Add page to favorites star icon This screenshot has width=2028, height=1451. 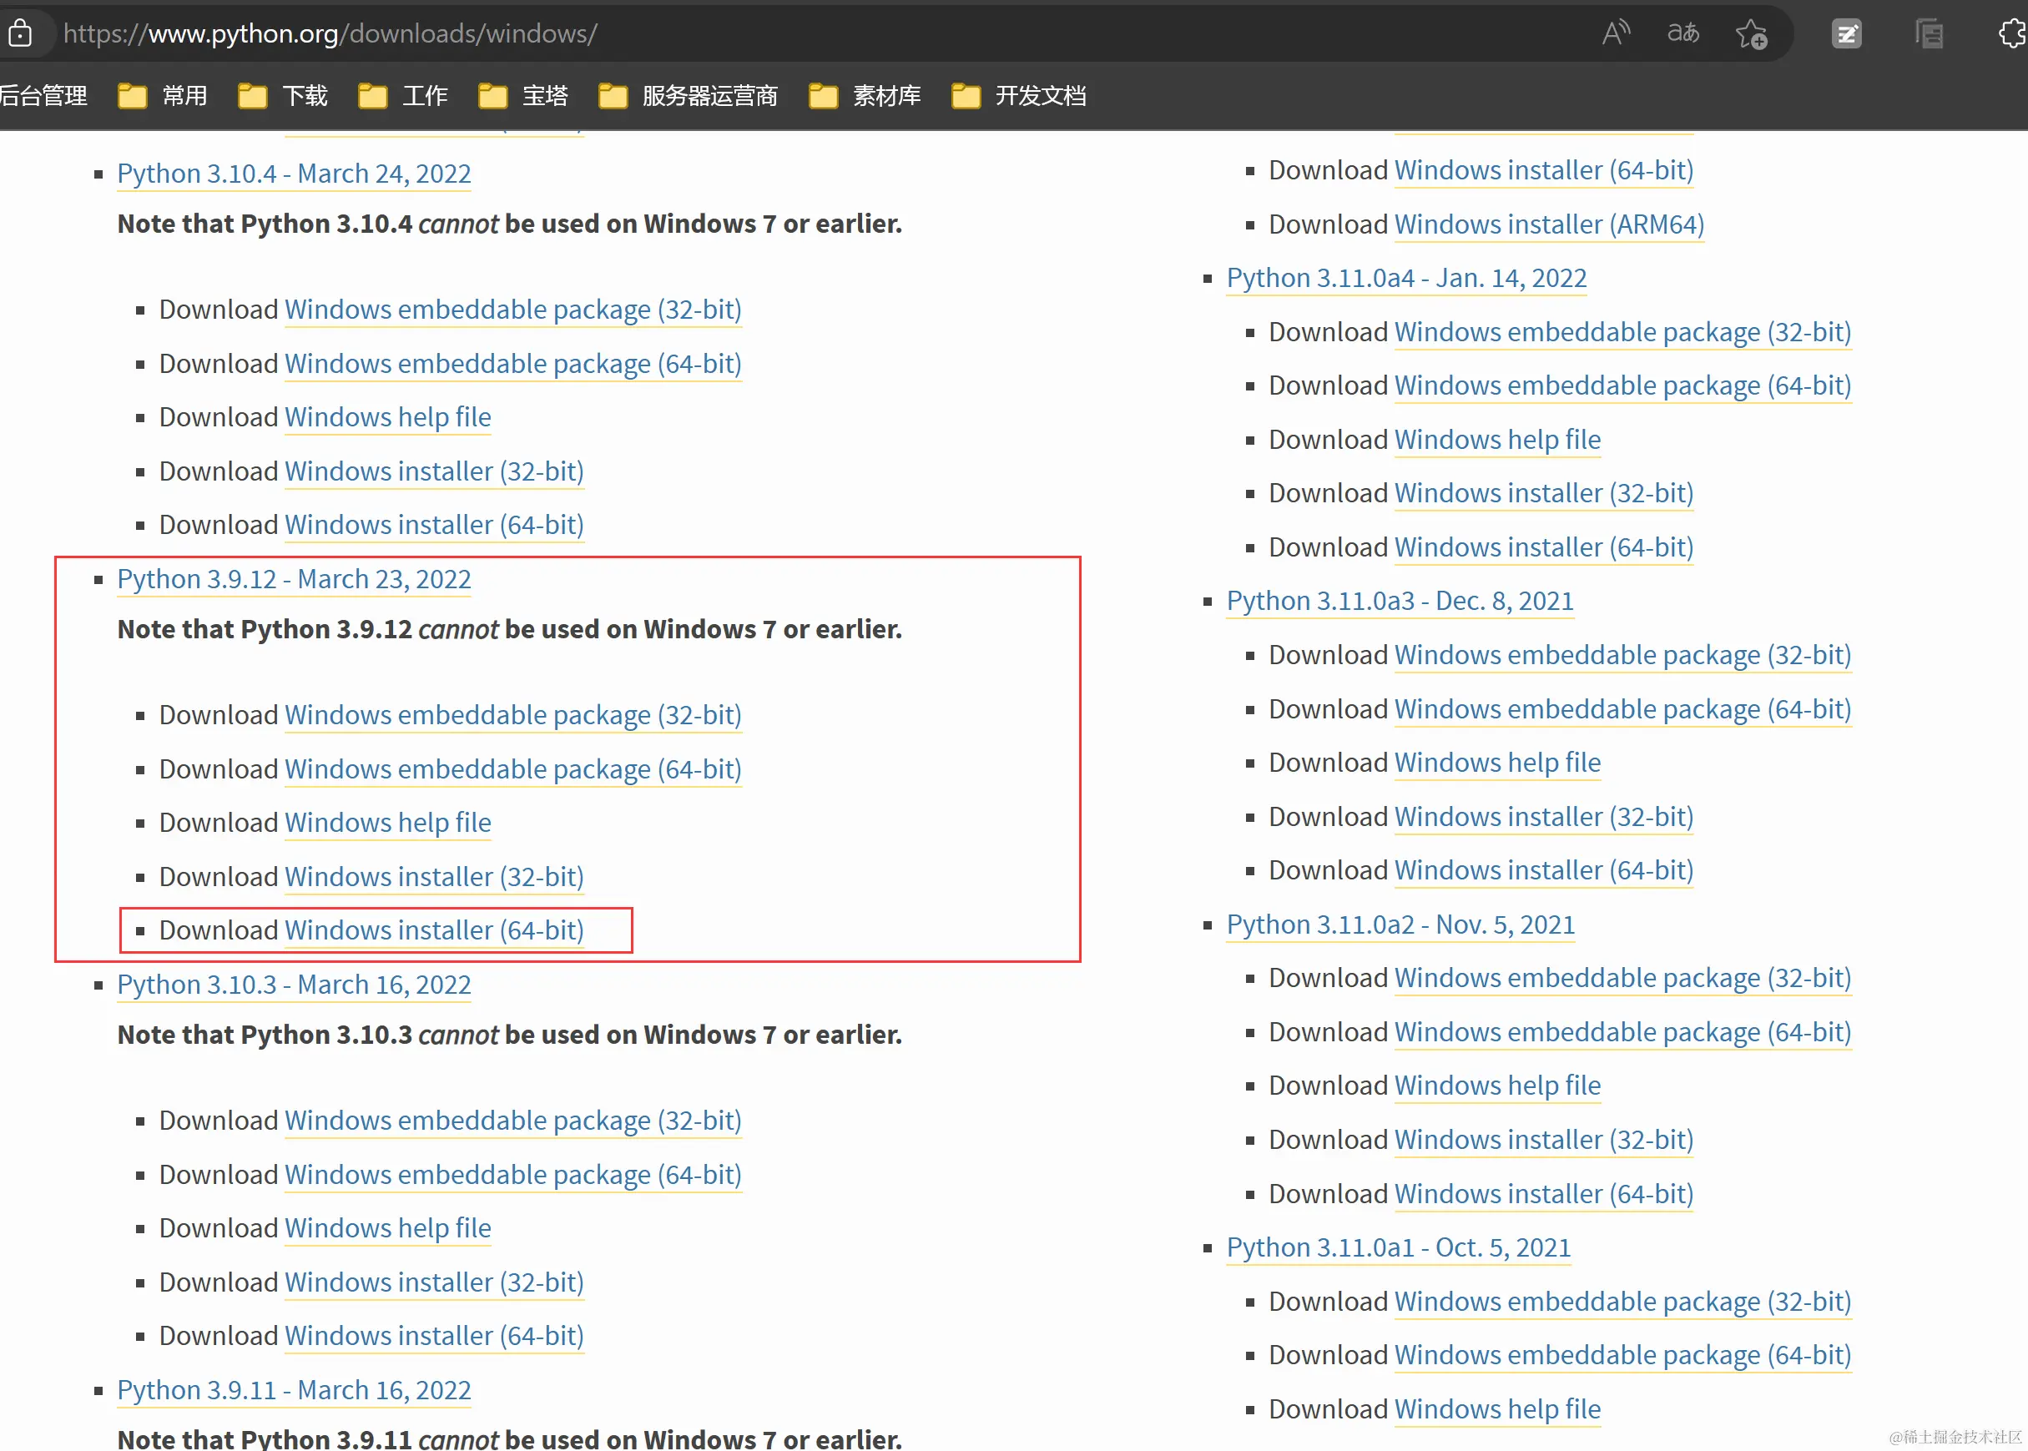pos(1751,34)
